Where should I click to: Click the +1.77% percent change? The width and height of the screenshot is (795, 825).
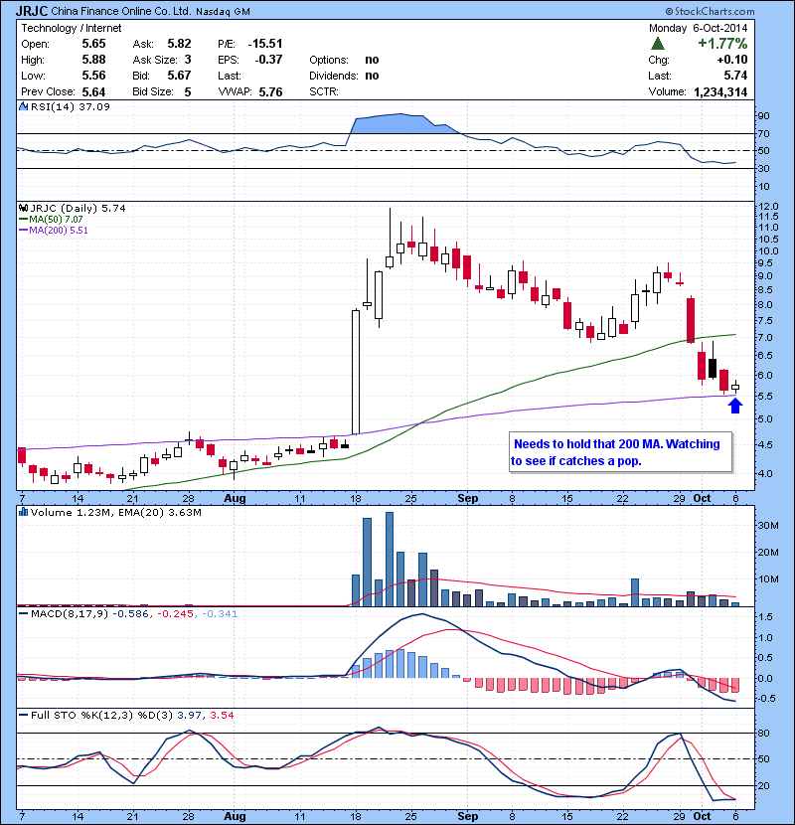pos(722,43)
